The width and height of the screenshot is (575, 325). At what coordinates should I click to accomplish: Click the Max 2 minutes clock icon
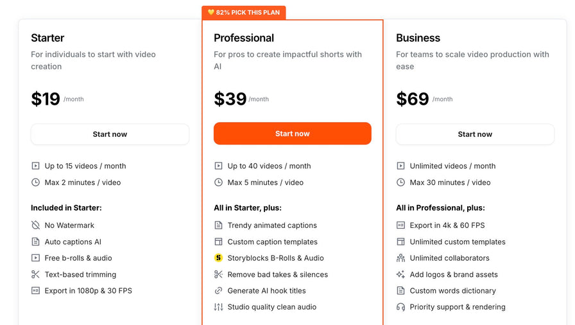click(x=35, y=182)
